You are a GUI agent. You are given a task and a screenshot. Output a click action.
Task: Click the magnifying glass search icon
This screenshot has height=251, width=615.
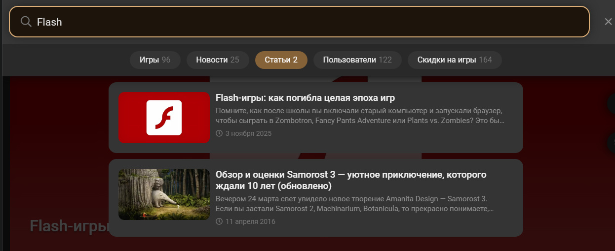[x=26, y=22]
